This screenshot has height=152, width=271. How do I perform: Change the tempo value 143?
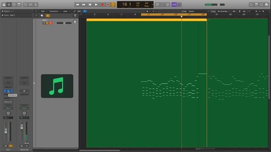coord(138,3)
